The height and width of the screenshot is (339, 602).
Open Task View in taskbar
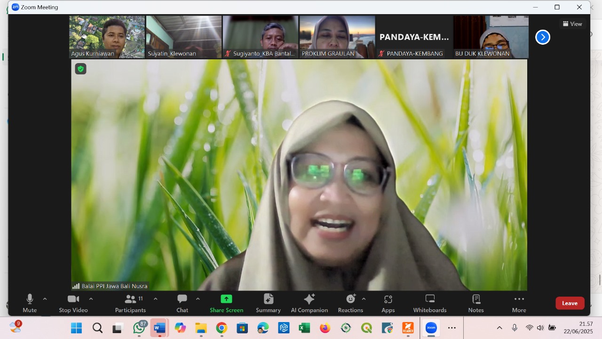click(118, 328)
